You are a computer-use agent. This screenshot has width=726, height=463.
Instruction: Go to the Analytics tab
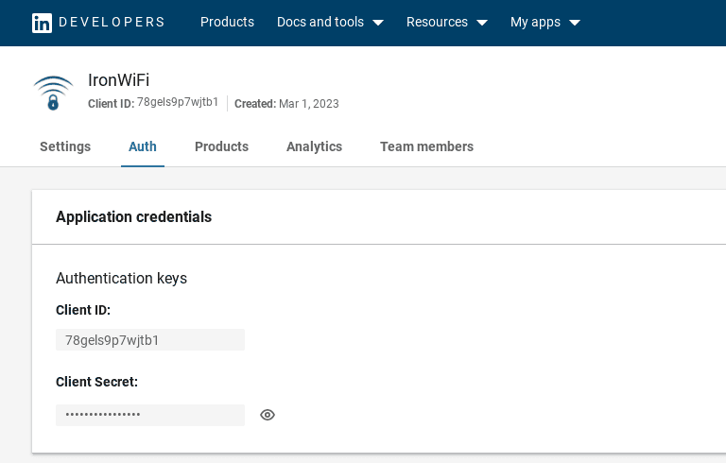coord(315,146)
